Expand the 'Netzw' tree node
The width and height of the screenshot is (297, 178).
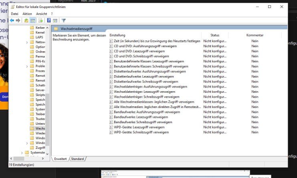coord(27,42)
